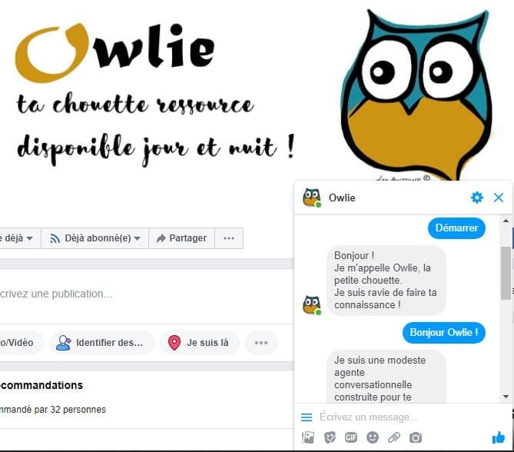Click the Partager button
Image resolution: width=514 pixels, height=452 pixels.
181,238
